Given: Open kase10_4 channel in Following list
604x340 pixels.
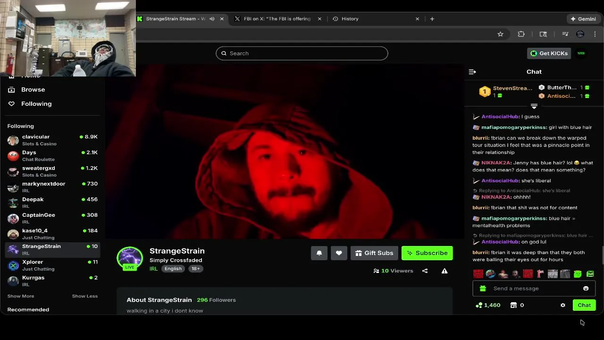Looking at the screenshot, I should [52, 234].
